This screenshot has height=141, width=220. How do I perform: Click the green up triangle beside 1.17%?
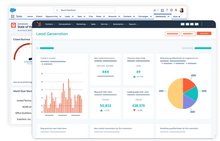tap(101, 110)
